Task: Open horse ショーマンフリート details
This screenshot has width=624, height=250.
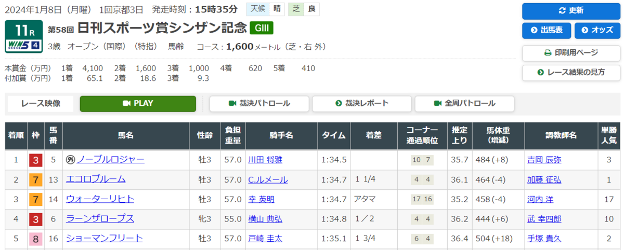Action: coord(104,239)
